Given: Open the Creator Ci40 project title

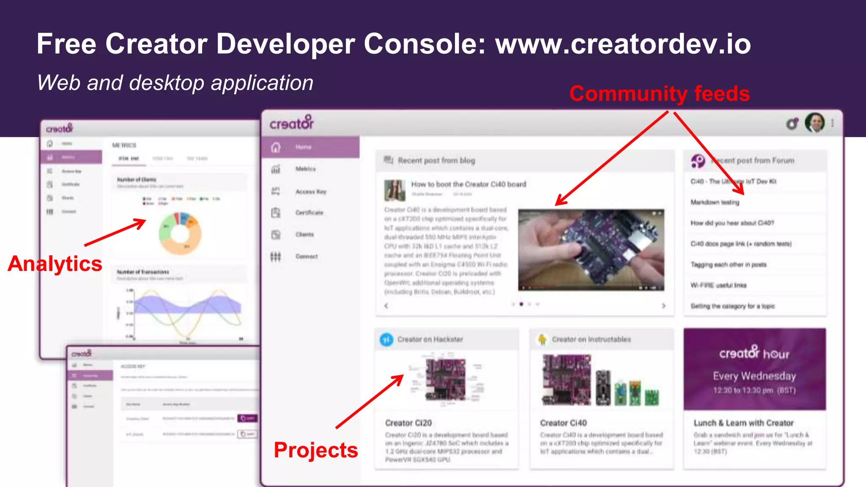Looking at the screenshot, I should coord(563,423).
